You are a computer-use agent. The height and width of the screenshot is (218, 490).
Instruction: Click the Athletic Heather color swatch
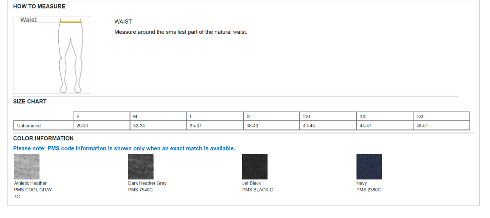click(26, 167)
